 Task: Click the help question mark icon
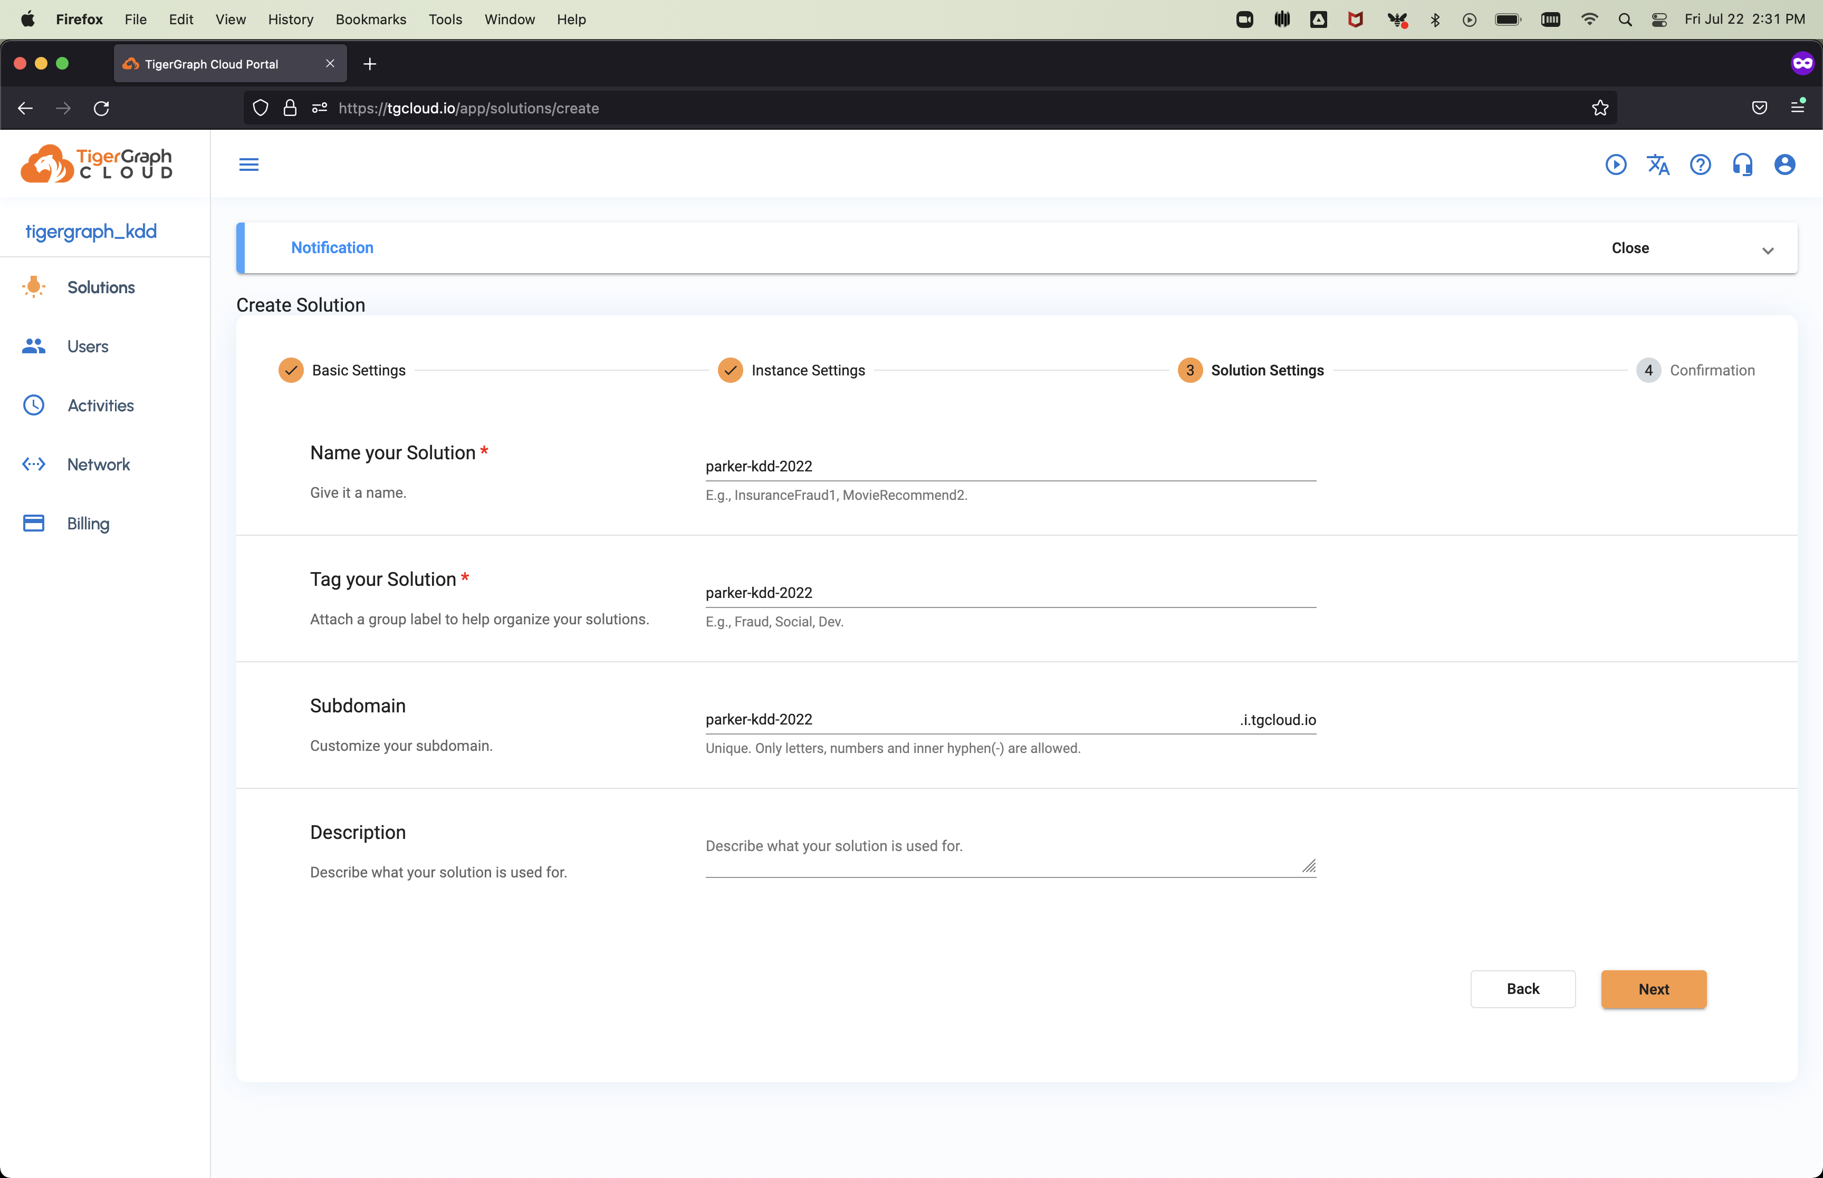click(1700, 165)
